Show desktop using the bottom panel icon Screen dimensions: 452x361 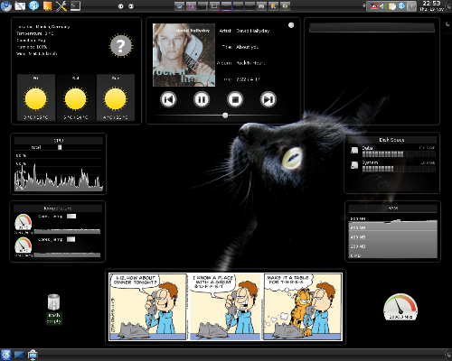19,355
